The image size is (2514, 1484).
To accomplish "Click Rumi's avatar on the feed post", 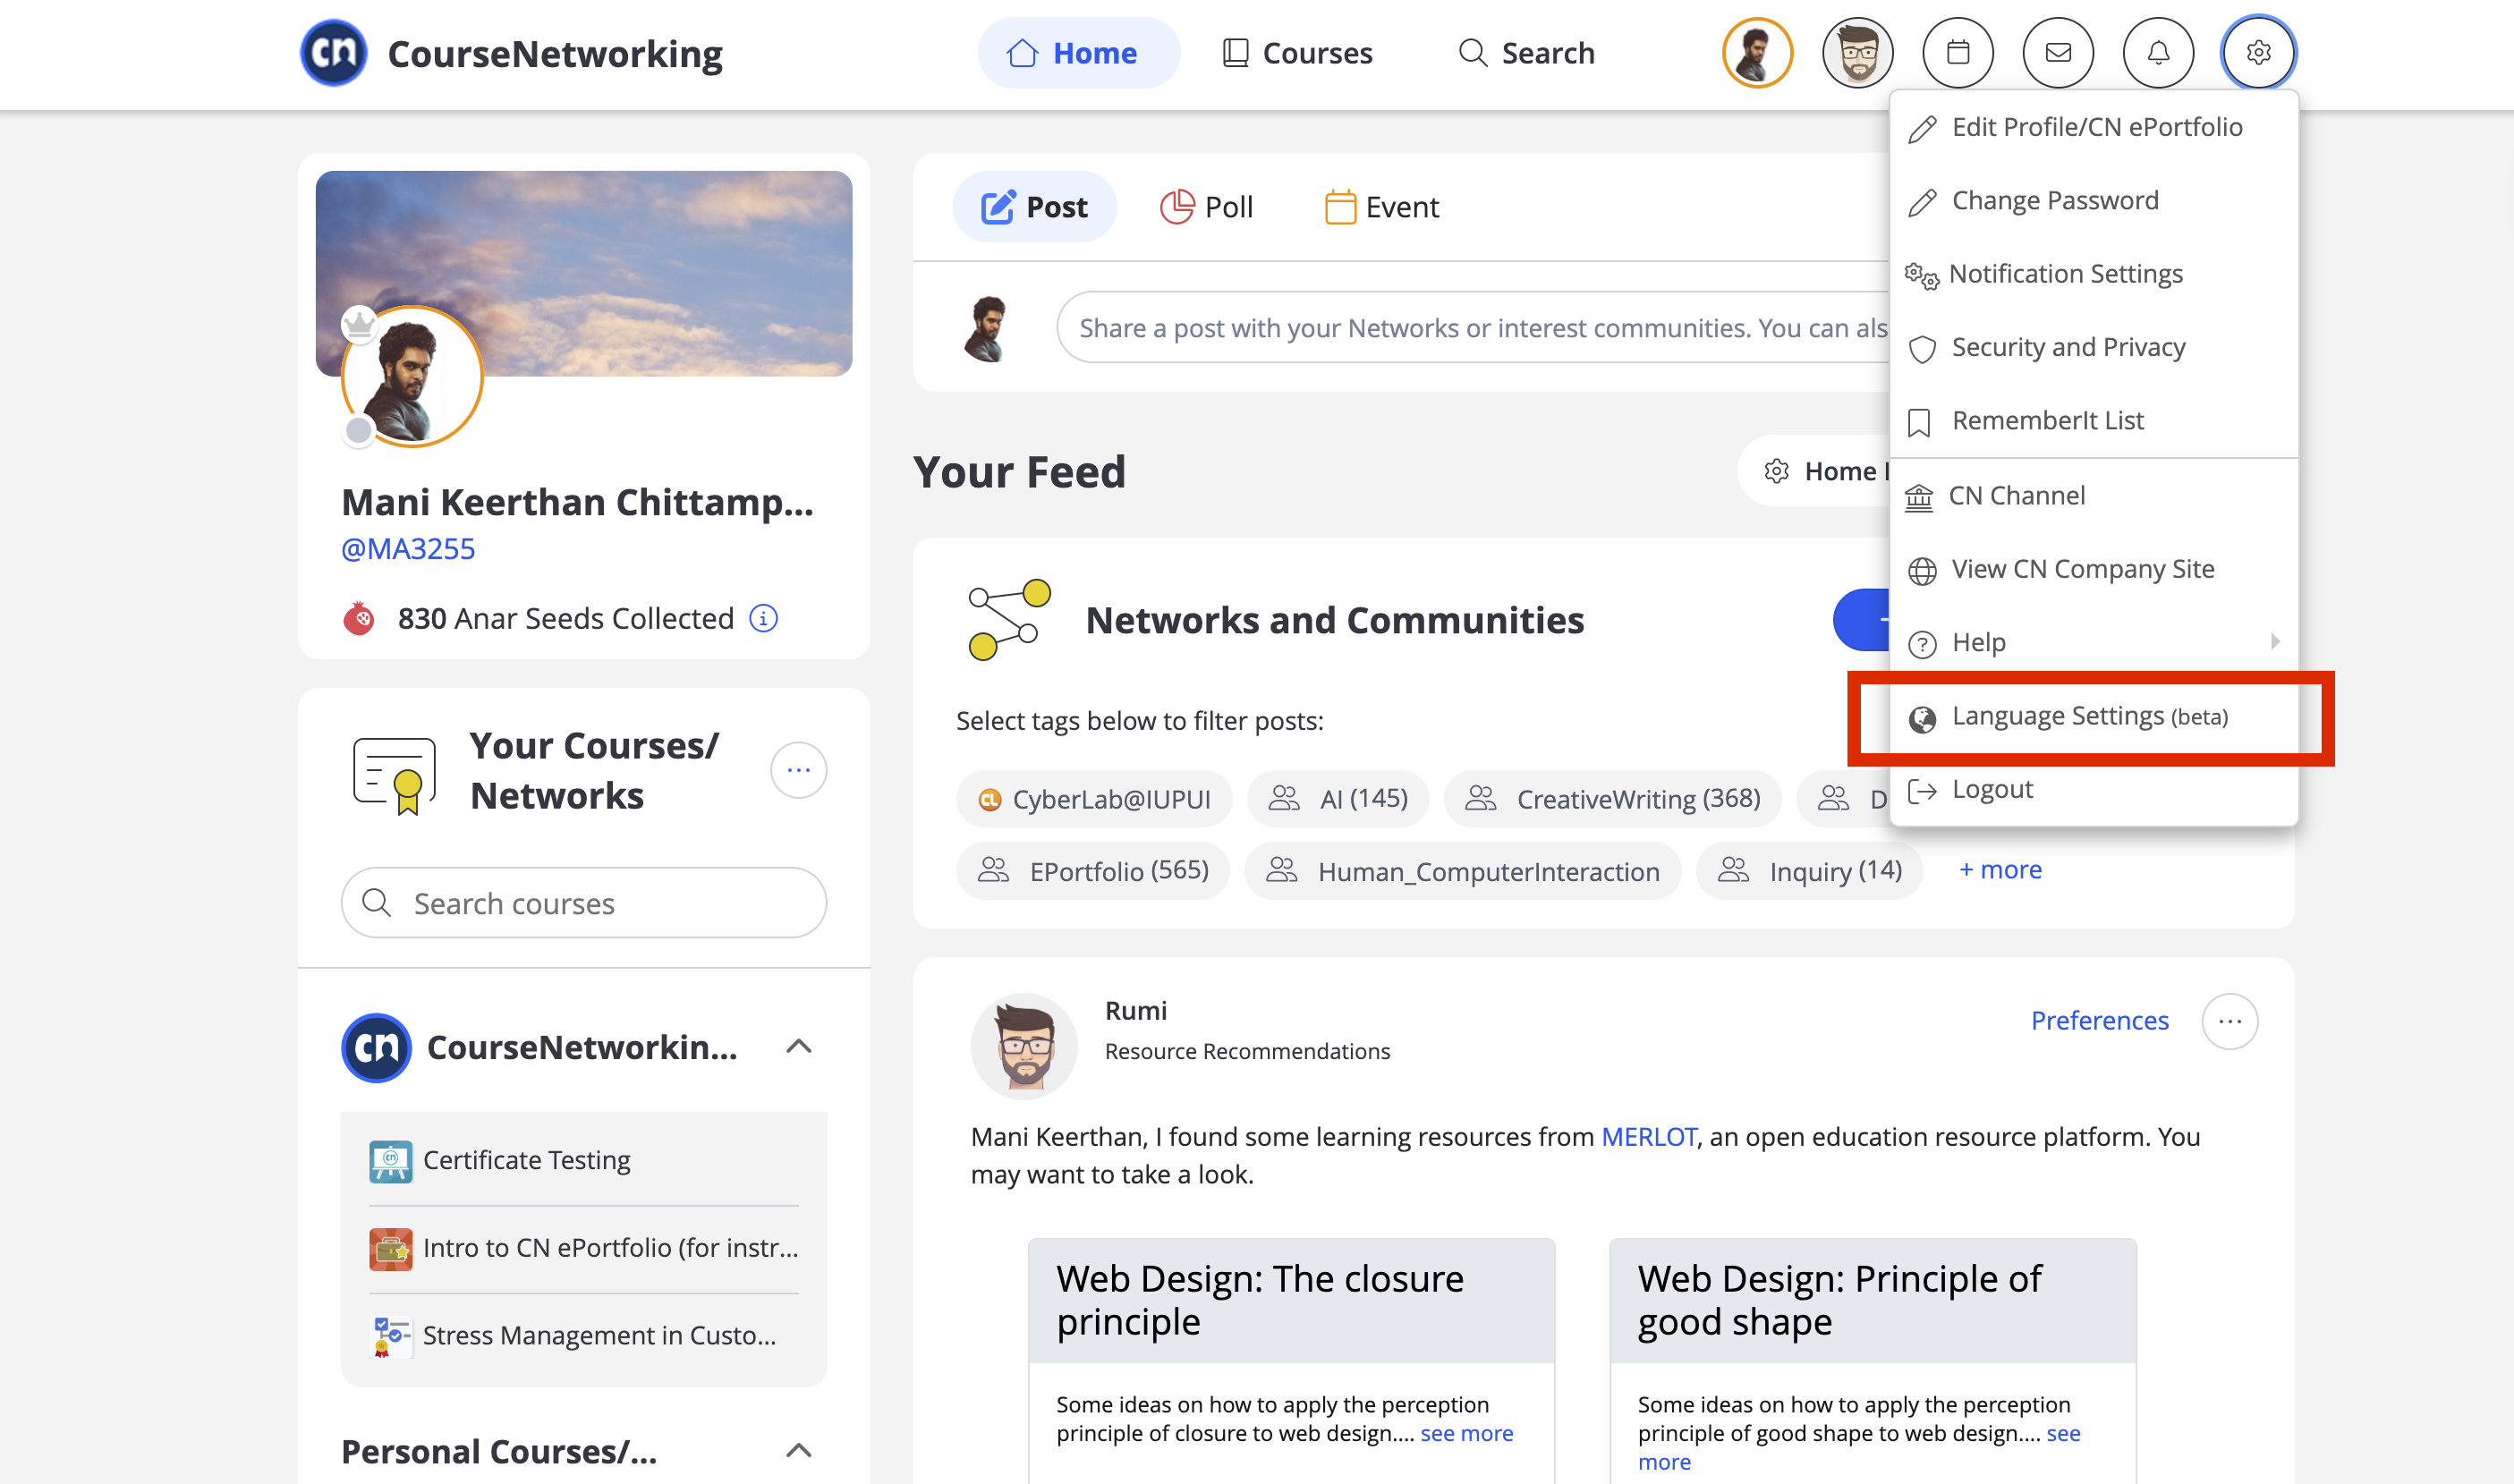I will coord(1024,1046).
